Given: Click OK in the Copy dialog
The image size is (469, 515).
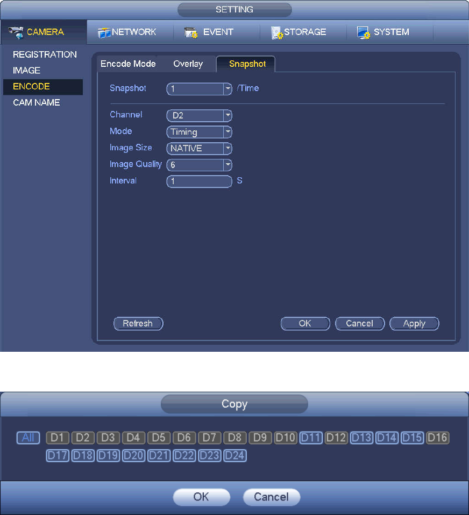Looking at the screenshot, I should point(201,497).
